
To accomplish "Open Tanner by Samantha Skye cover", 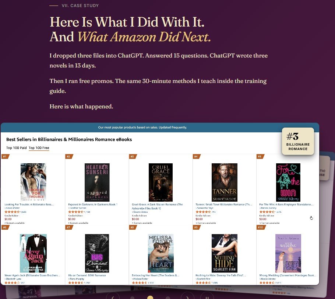I will [x=224, y=182].
